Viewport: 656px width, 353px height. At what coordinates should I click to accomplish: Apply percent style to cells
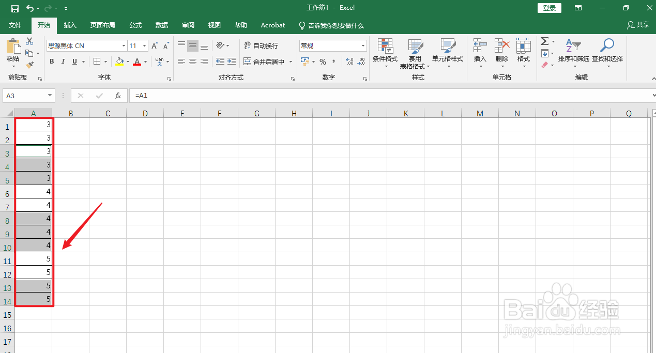click(323, 62)
